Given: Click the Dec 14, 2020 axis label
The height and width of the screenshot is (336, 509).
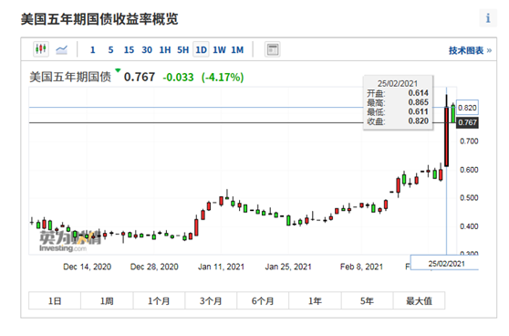Looking at the screenshot, I should point(87,267).
